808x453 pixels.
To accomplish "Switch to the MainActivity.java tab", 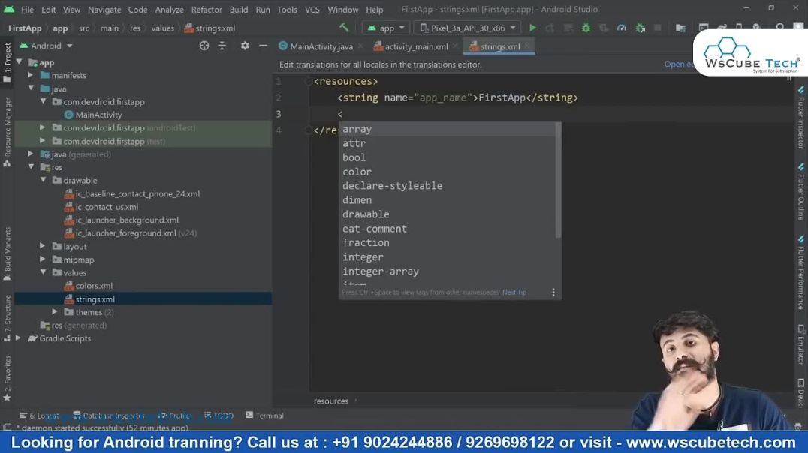I will click(x=321, y=45).
